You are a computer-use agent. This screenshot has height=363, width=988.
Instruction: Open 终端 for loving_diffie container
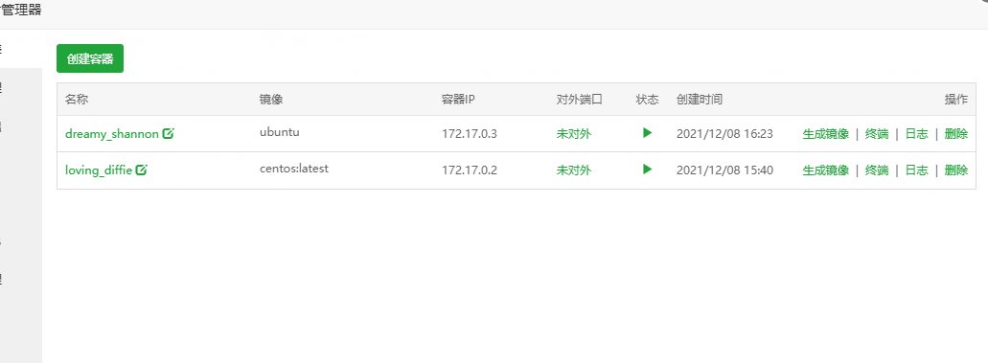877,170
